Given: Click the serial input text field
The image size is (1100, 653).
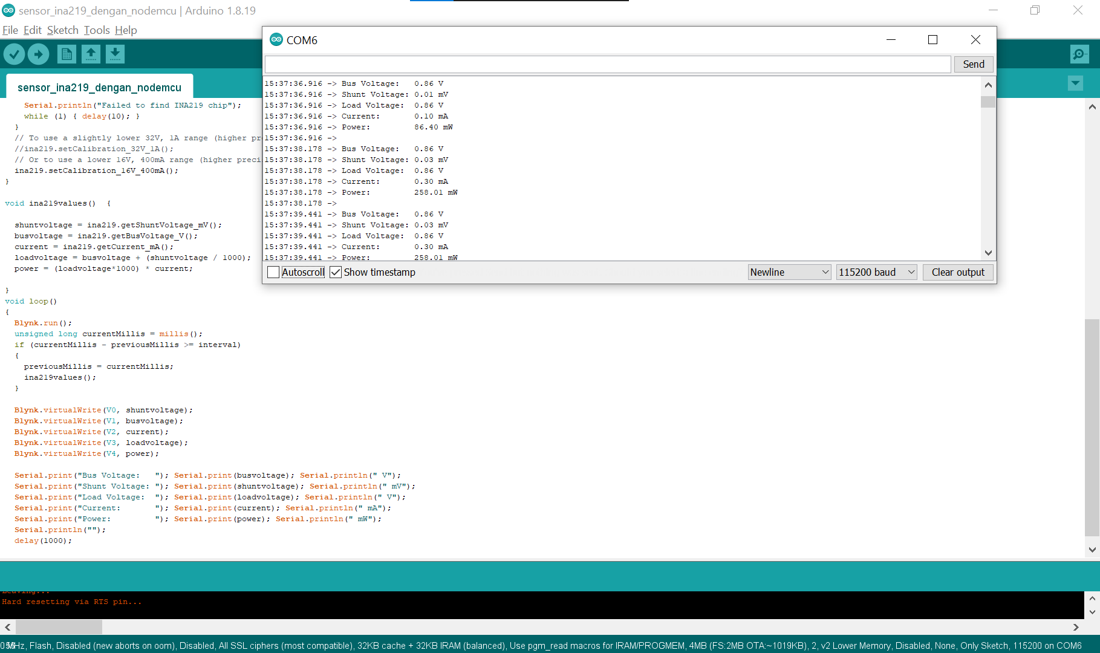Looking at the screenshot, I should click(608, 64).
